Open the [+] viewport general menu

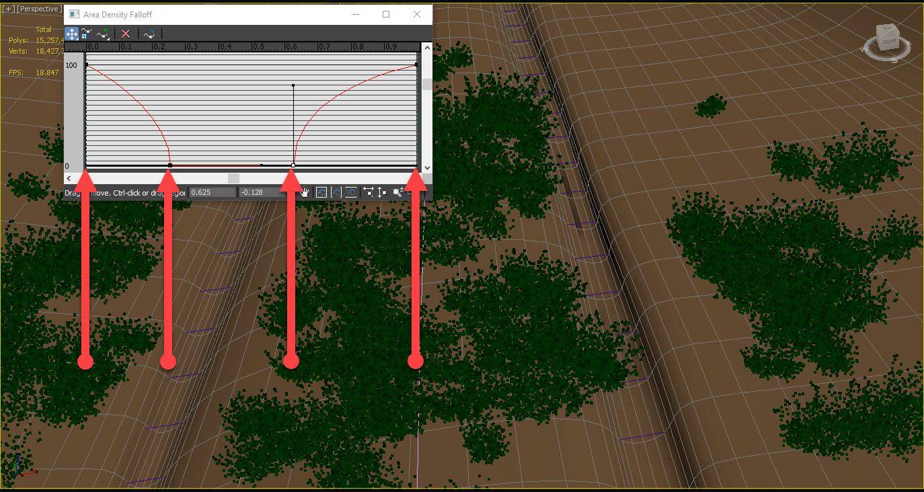pos(9,9)
